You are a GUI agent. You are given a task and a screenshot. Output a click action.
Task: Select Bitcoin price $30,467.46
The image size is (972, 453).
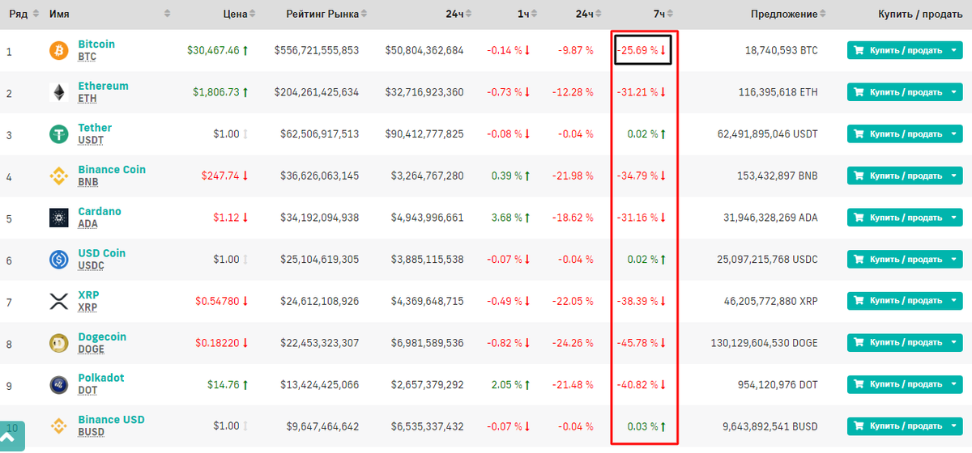point(213,50)
